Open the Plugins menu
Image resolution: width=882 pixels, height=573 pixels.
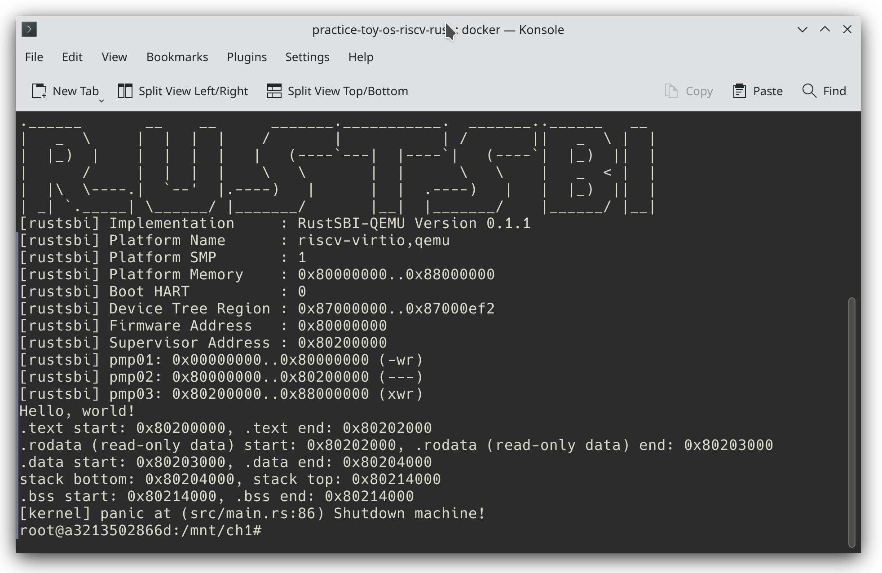(x=247, y=57)
